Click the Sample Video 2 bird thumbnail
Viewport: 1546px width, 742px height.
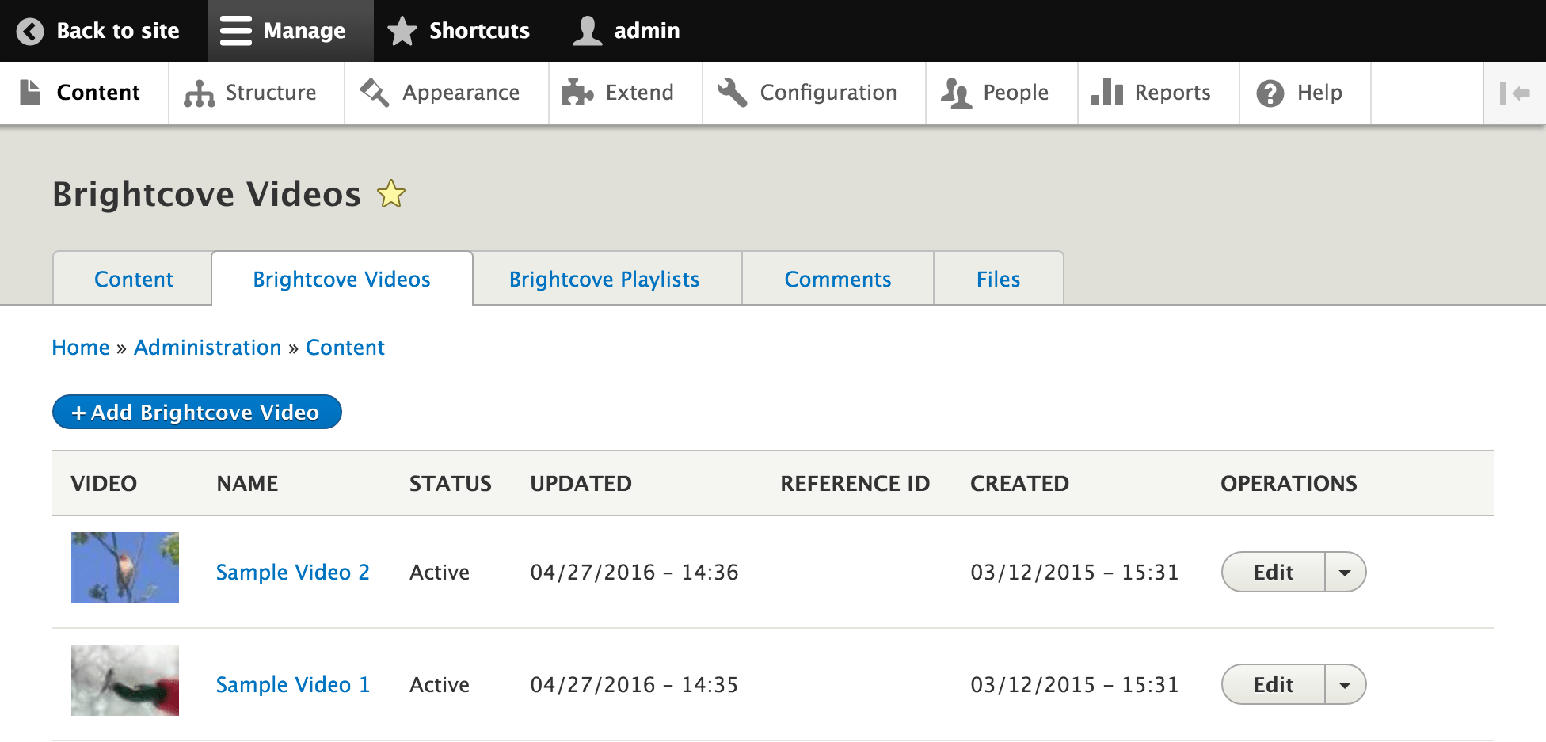(124, 568)
